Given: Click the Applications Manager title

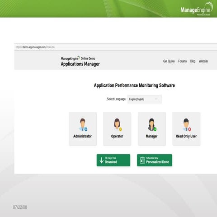Looking at the screenshot, I should (80, 64).
